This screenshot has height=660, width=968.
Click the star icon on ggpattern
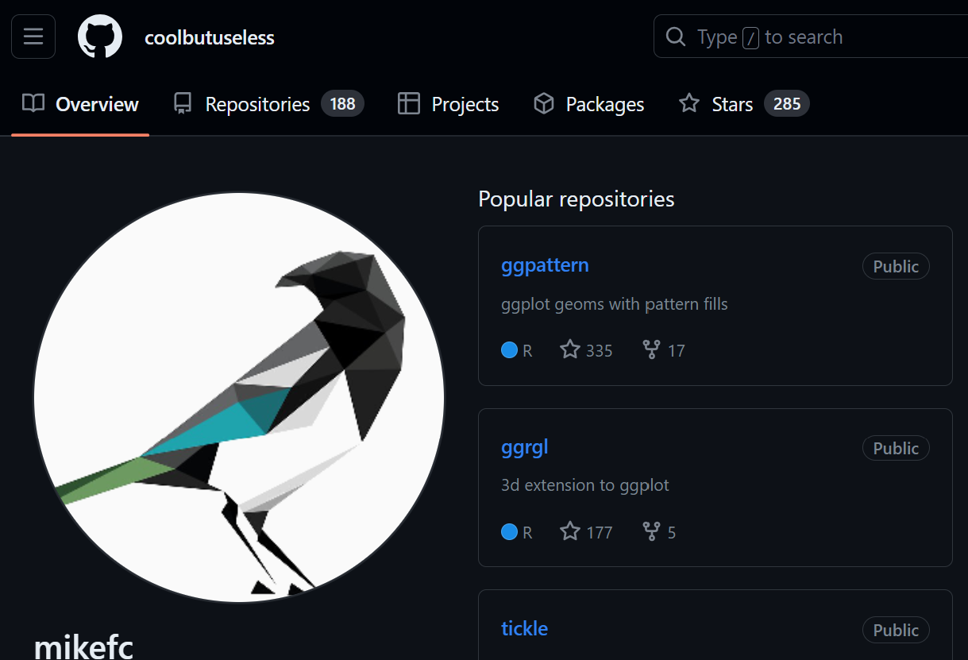570,349
